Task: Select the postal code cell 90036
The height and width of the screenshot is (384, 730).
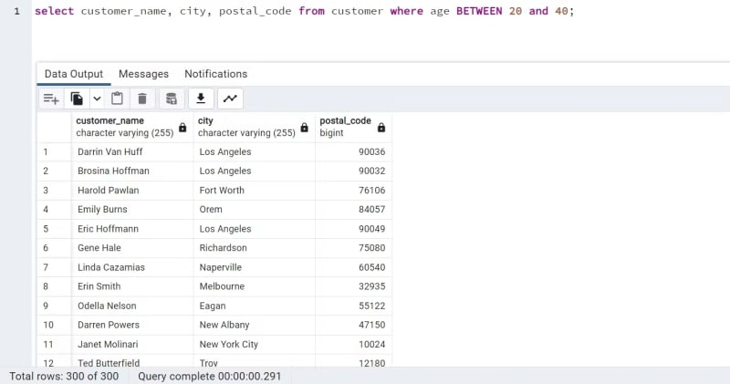Action: click(353, 151)
